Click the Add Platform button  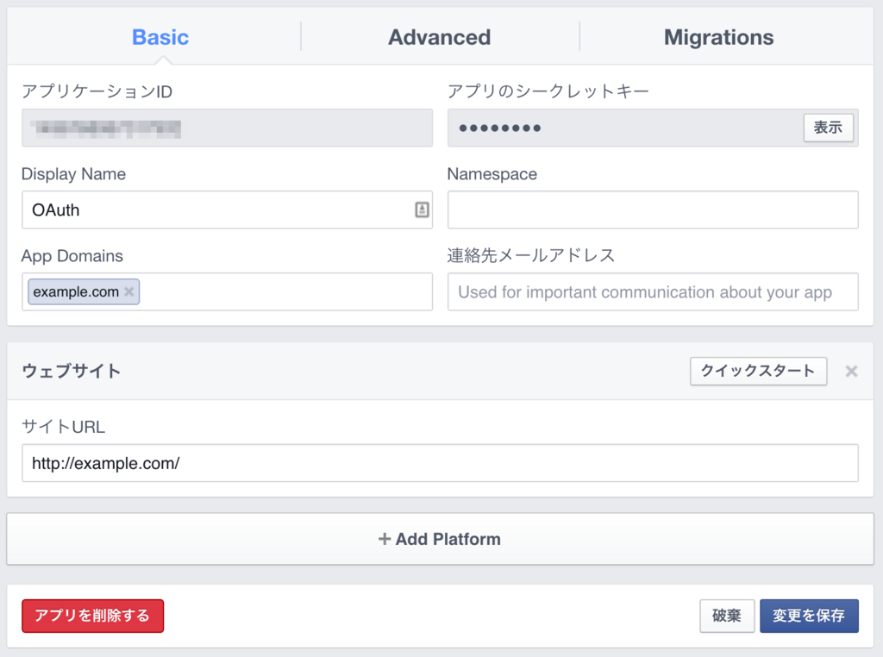440,539
